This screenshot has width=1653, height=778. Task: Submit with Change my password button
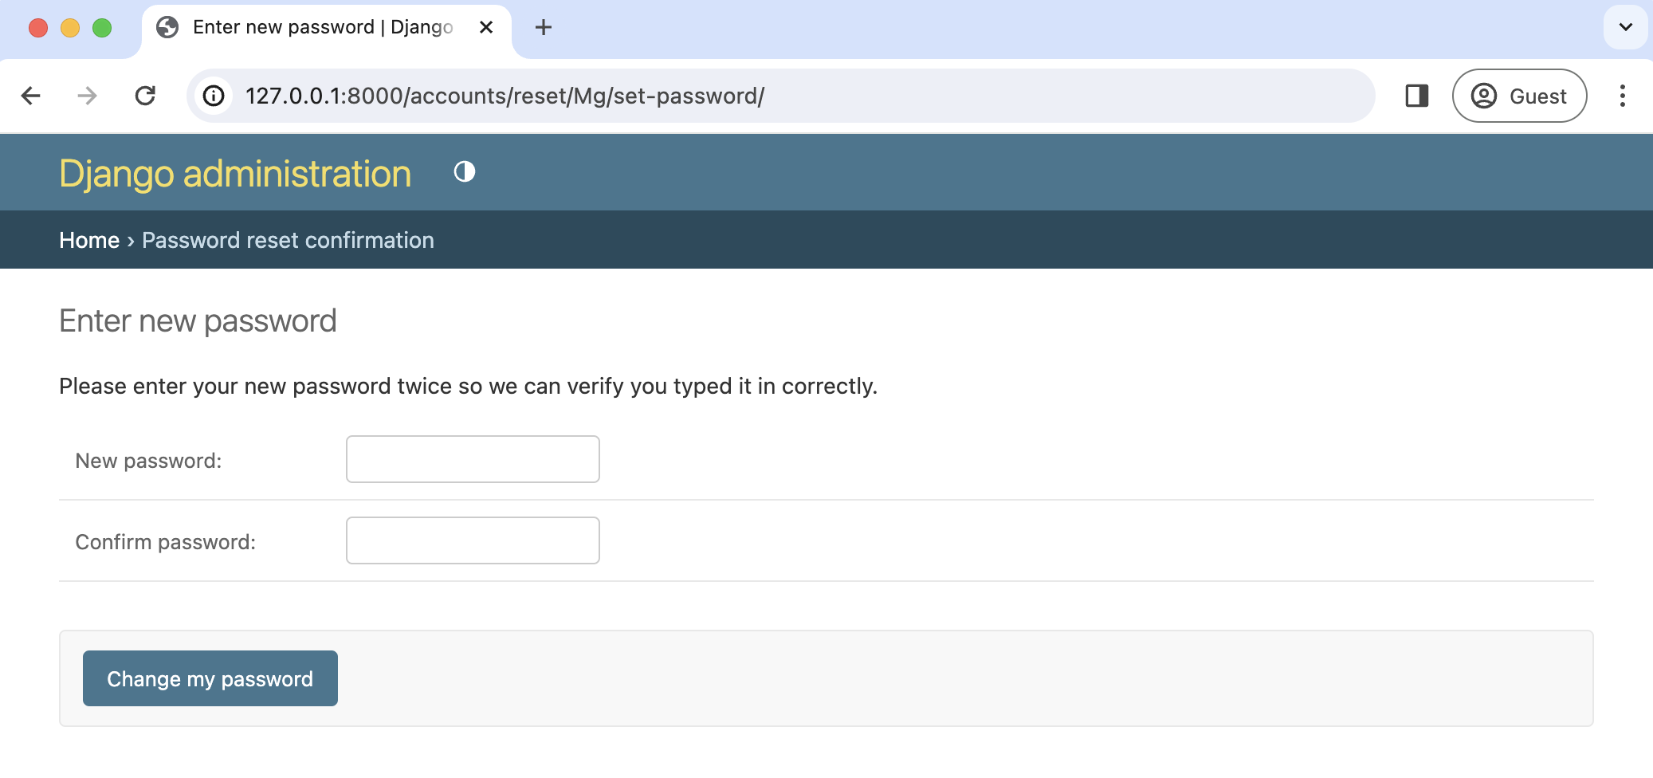pos(210,678)
